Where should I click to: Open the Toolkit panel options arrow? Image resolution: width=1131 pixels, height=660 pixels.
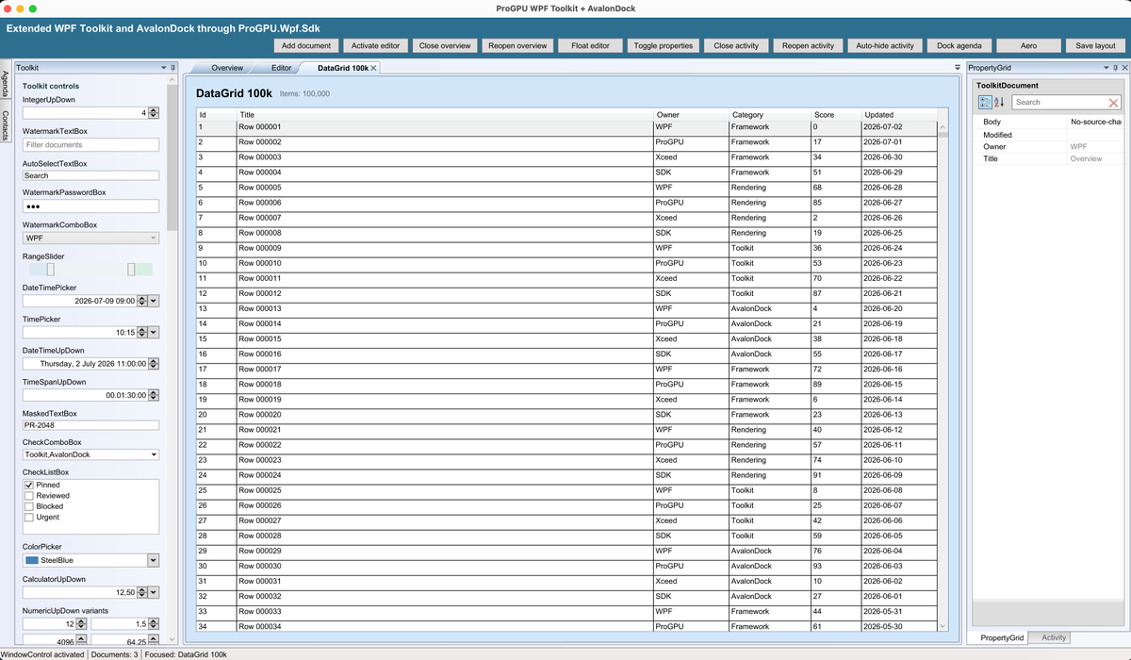pyautogui.click(x=163, y=68)
